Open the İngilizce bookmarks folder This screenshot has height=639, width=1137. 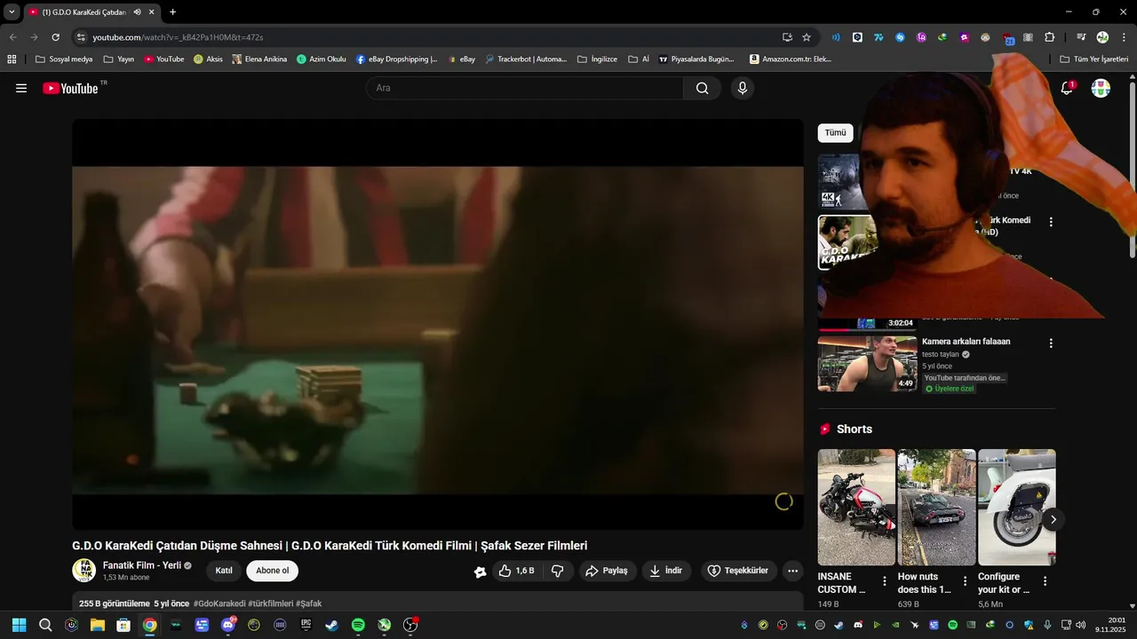(x=597, y=59)
